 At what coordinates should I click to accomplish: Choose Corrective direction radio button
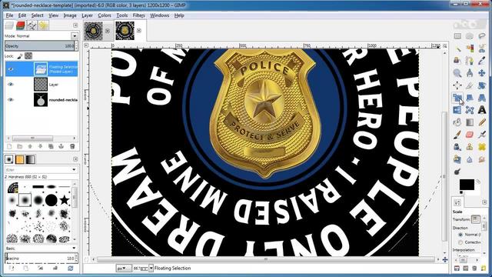(460, 242)
